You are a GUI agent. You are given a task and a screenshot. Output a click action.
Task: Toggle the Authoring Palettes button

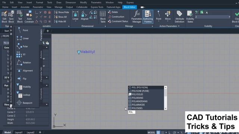tap(148, 17)
